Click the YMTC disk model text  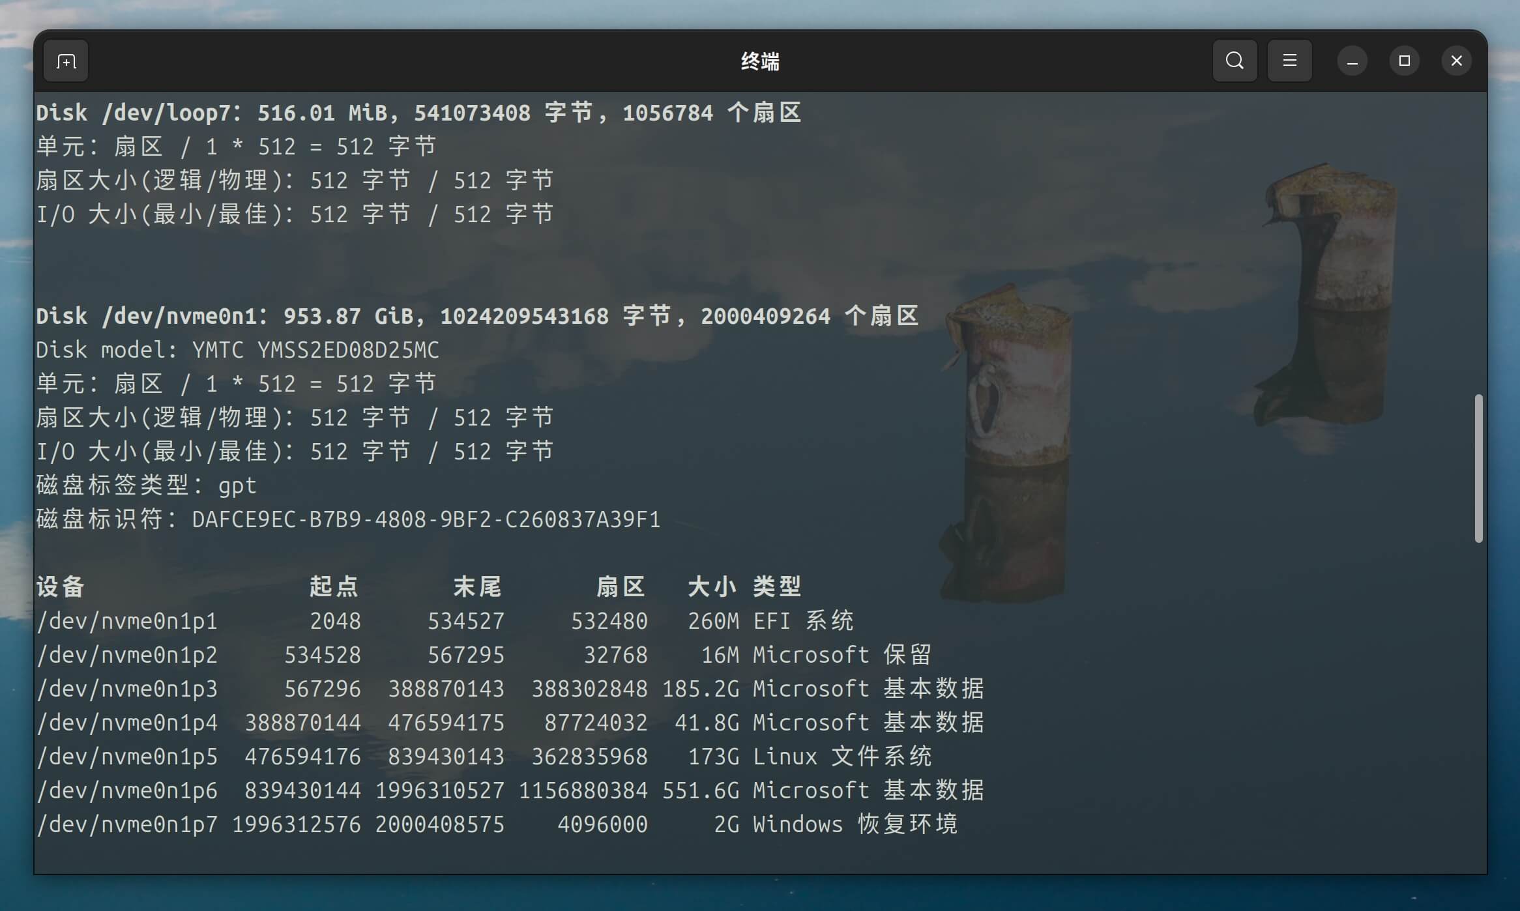pos(315,350)
